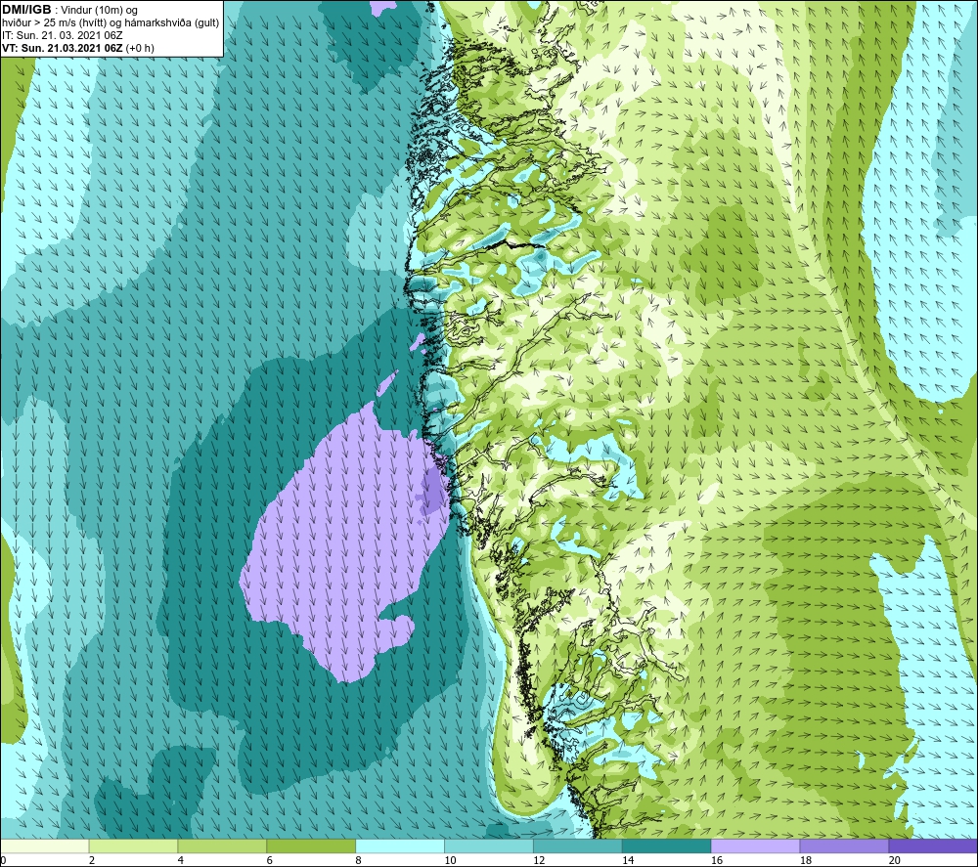Image resolution: width=978 pixels, height=867 pixels.
Task: Click the legend scale label "8"
Action: click(359, 861)
